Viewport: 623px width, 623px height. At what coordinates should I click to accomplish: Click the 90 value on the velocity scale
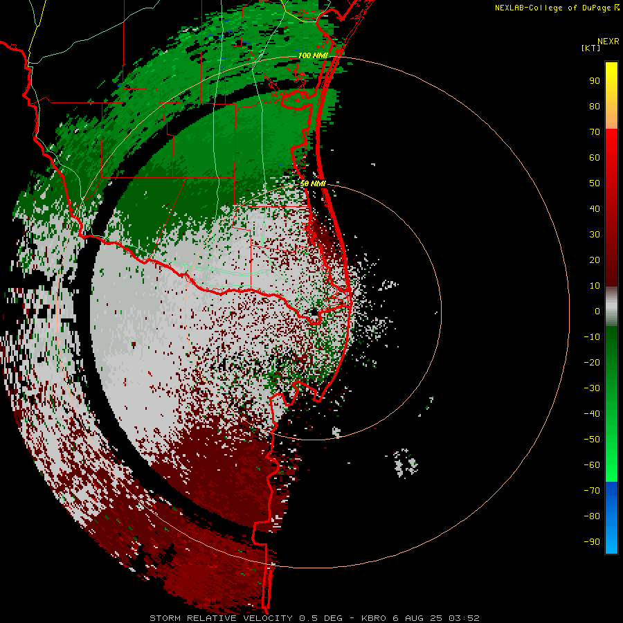[595, 81]
